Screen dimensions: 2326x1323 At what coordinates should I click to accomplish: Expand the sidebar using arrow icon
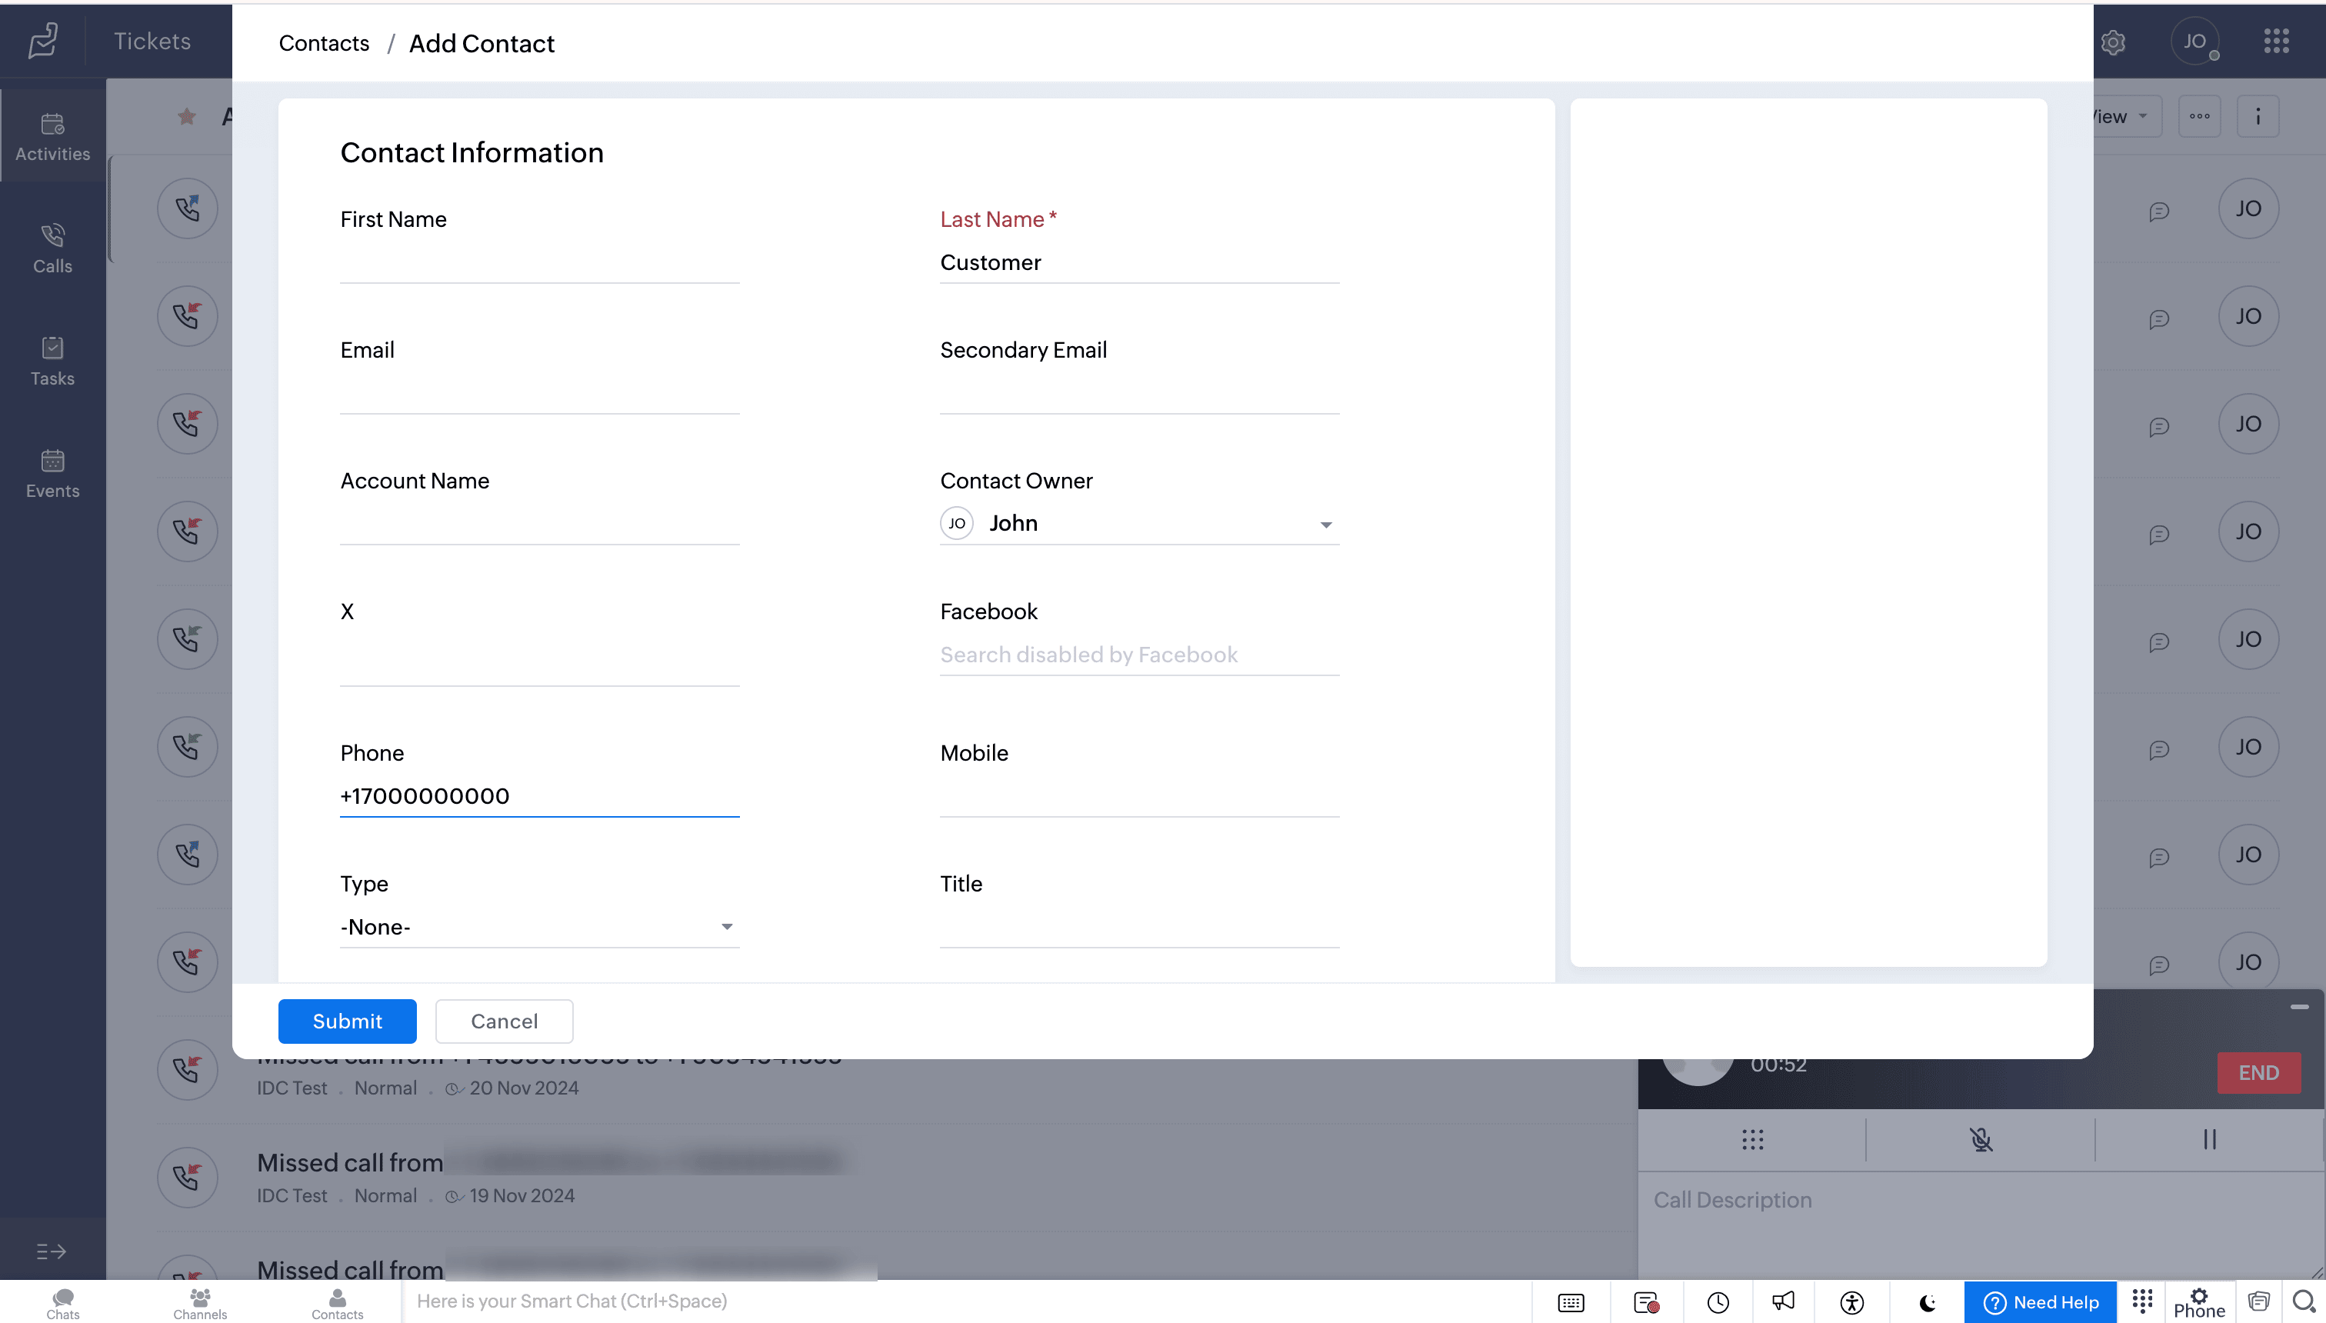coord(51,1251)
